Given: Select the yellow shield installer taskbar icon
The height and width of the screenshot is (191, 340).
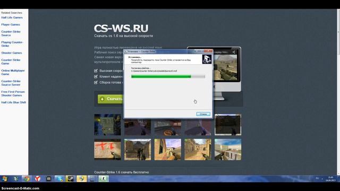Looking at the screenshot, I should pos(81,179).
